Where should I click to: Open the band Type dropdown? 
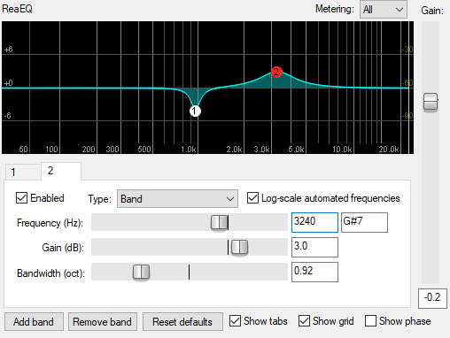(177, 199)
